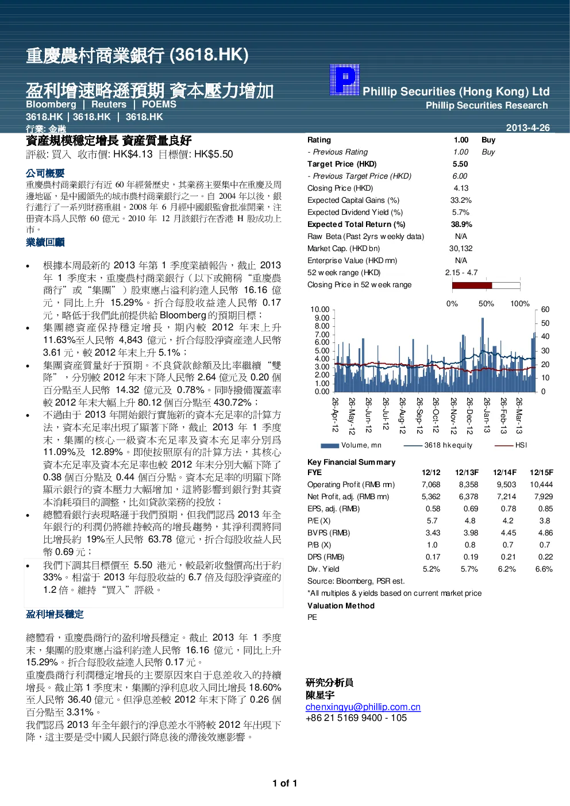The width and height of the screenshot is (570, 806).
Task: Select the phone number +86 21 5169 9400 - 105
Action: 356,718
